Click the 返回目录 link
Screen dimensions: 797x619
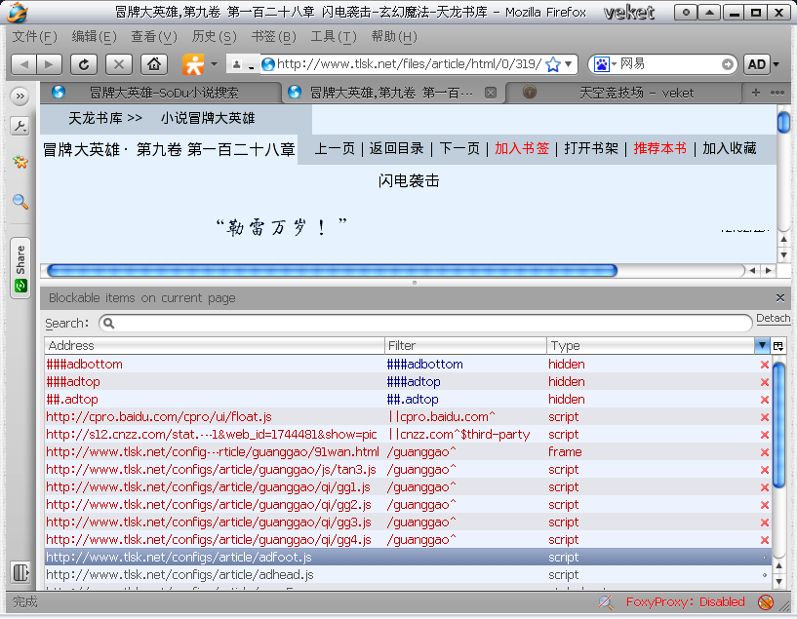(396, 149)
